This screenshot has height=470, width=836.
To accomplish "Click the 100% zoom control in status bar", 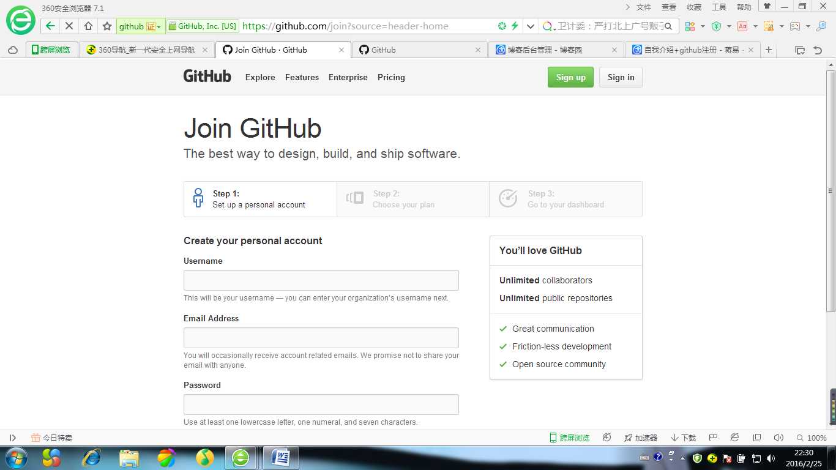I will click(812, 438).
